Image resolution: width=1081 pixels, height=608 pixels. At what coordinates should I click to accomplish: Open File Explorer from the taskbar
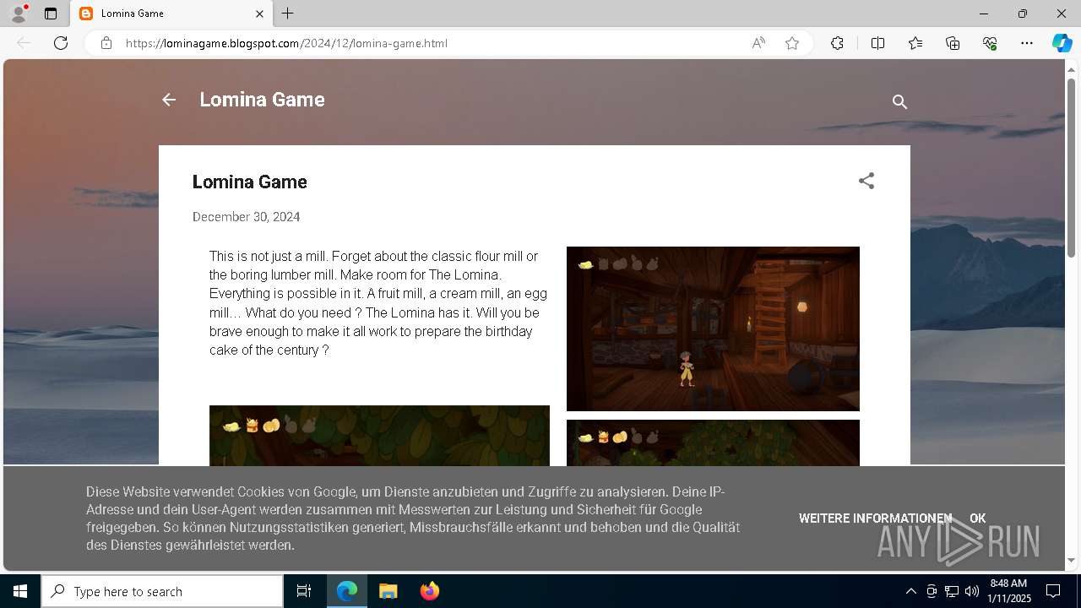[388, 591]
